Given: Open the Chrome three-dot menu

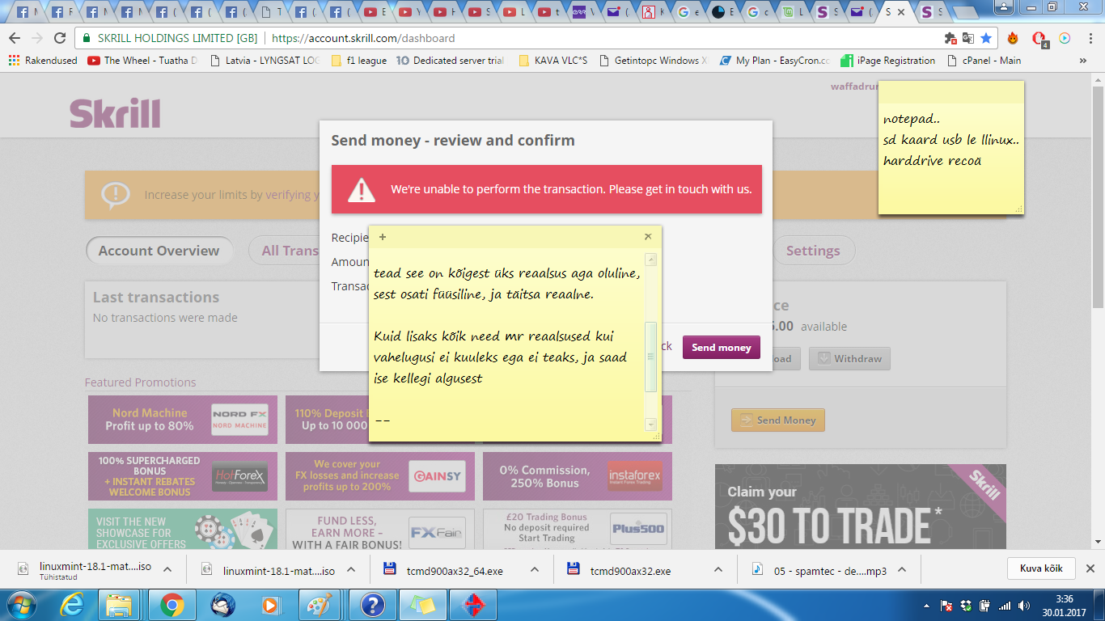Looking at the screenshot, I should (1090, 38).
